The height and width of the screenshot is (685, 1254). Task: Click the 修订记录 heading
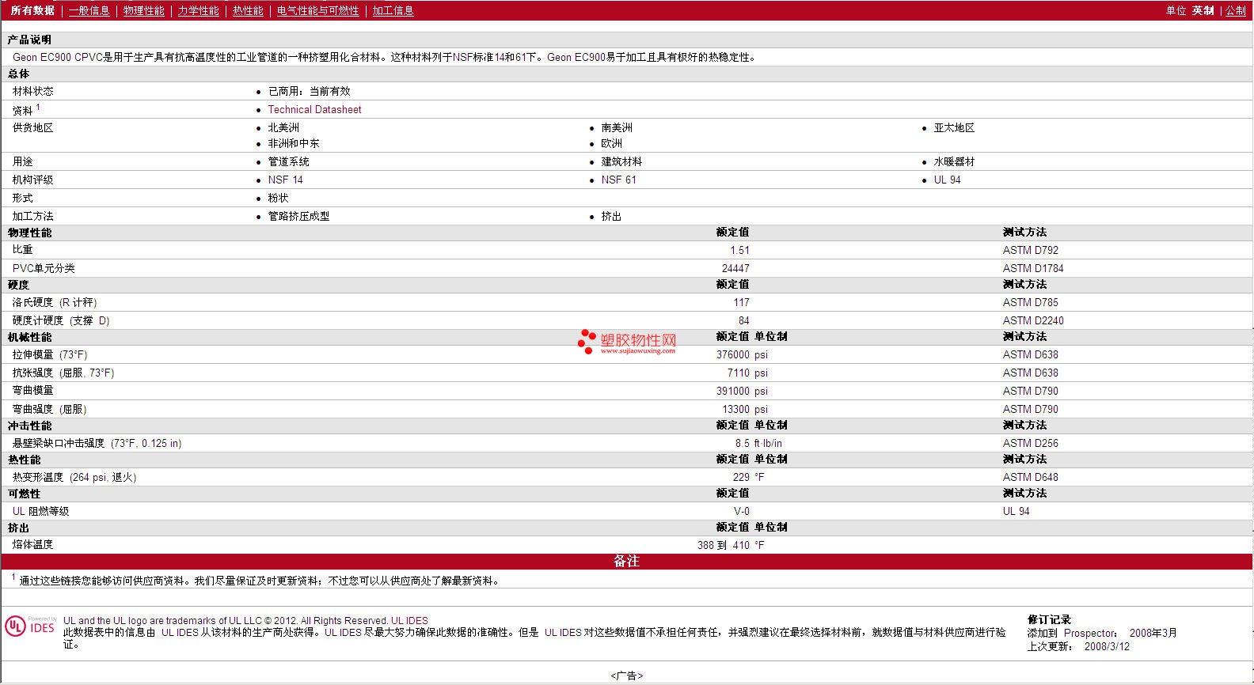click(1049, 620)
